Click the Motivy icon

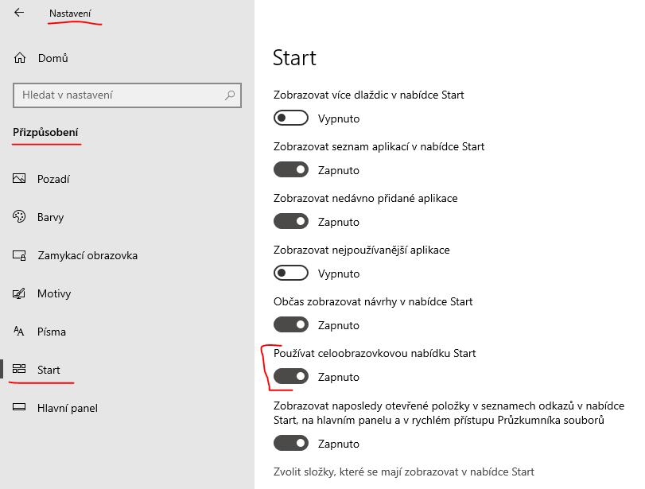click(x=20, y=293)
